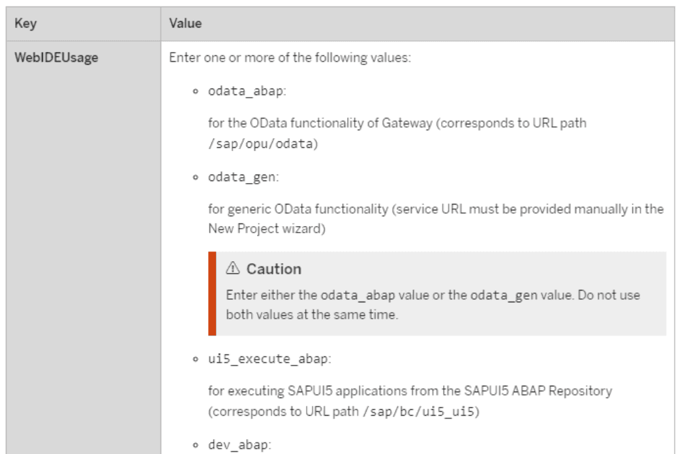Click the orange bar of the Caution box
The height and width of the screenshot is (454, 685).
pos(212,294)
